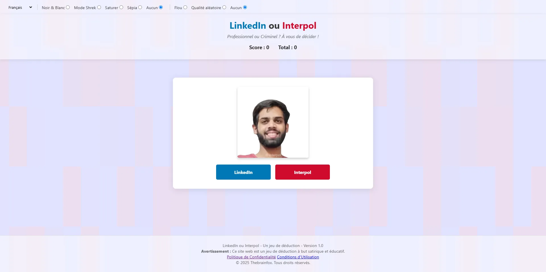Open the Français language dropdown
Image resolution: width=546 pixels, height=272 pixels.
coord(20,7)
